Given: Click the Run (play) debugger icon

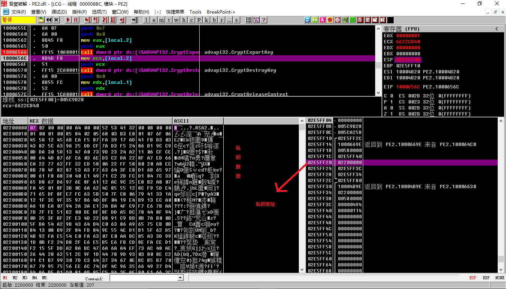Looking at the screenshot, I should (68, 20).
